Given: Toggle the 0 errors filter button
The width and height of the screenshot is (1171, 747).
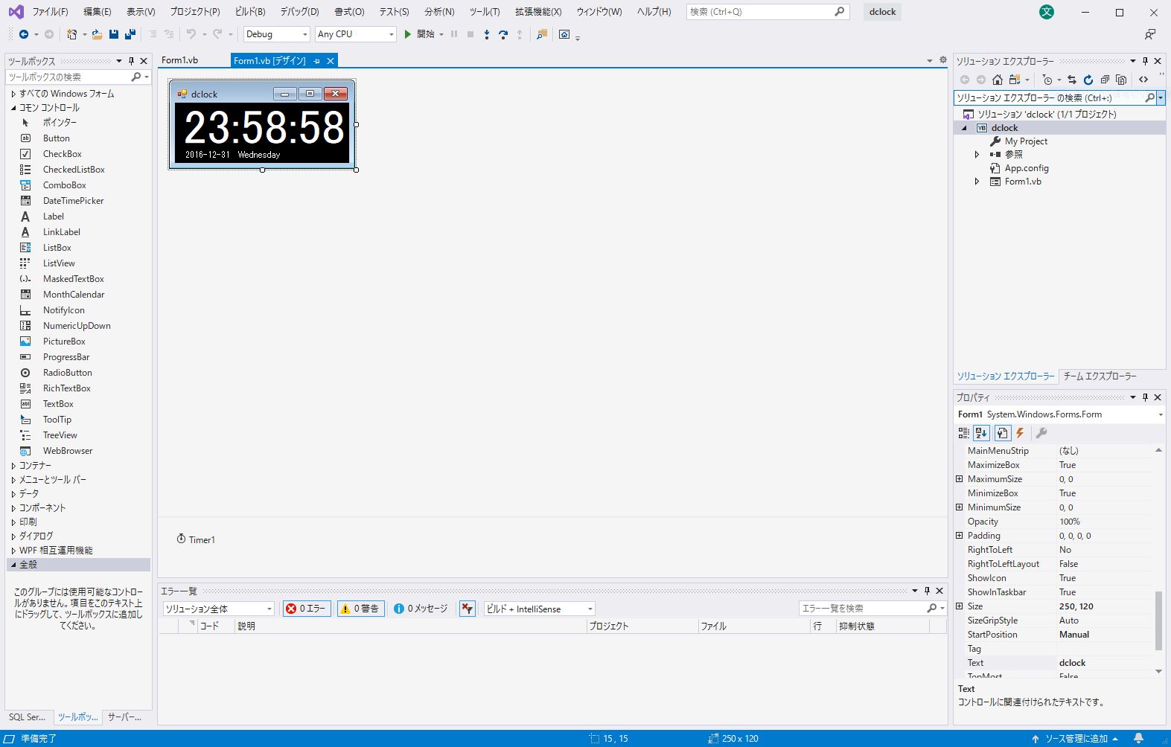Looking at the screenshot, I should coord(307,609).
